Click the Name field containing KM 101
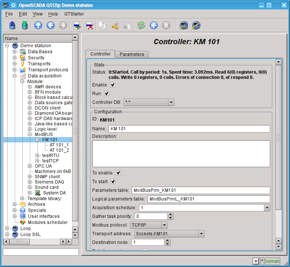The height and width of the screenshot is (267, 290). 190,129
